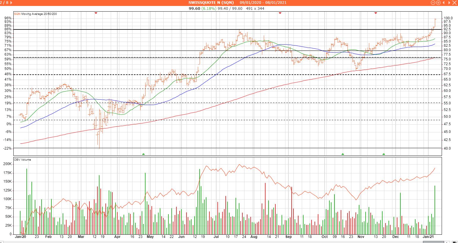Click the green buy marker near October 16
This screenshot has height=243, width=458.
click(x=343, y=154)
